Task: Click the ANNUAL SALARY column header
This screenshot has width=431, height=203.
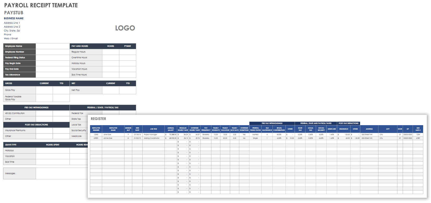Action: [171, 129]
